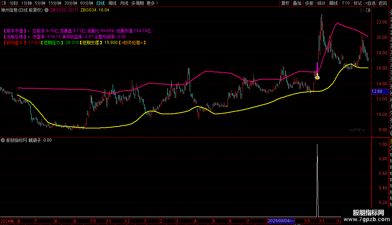Click the 钱袋子: 0.00 indicator label

coord(40,140)
